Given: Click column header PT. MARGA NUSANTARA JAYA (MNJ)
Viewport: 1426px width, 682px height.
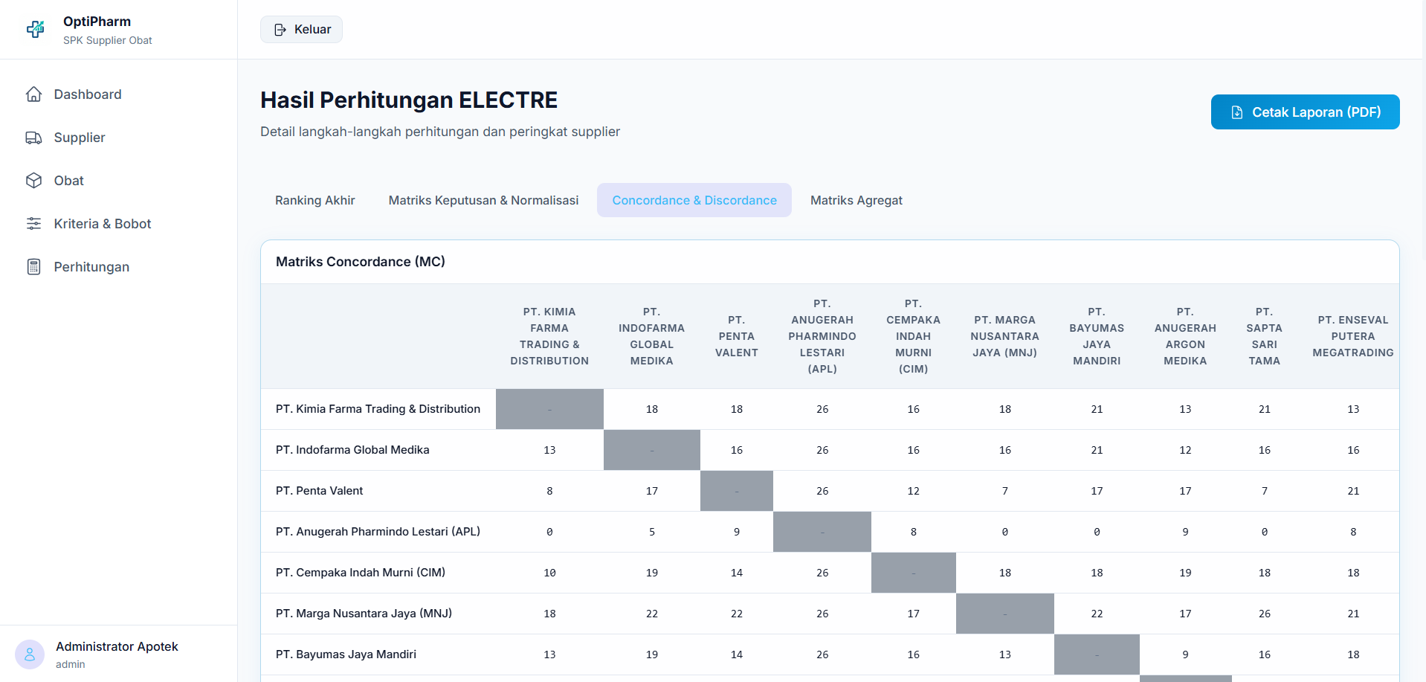Looking at the screenshot, I should pos(1005,336).
